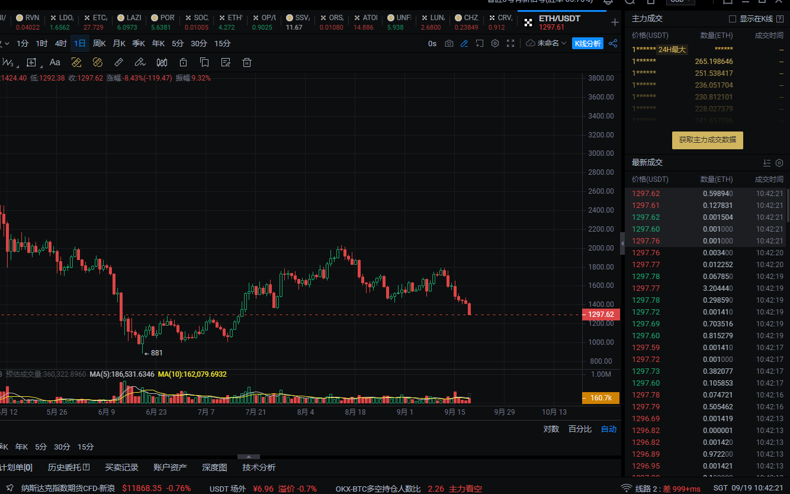Enable the 显示在K线 checkbox

coord(732,19)
